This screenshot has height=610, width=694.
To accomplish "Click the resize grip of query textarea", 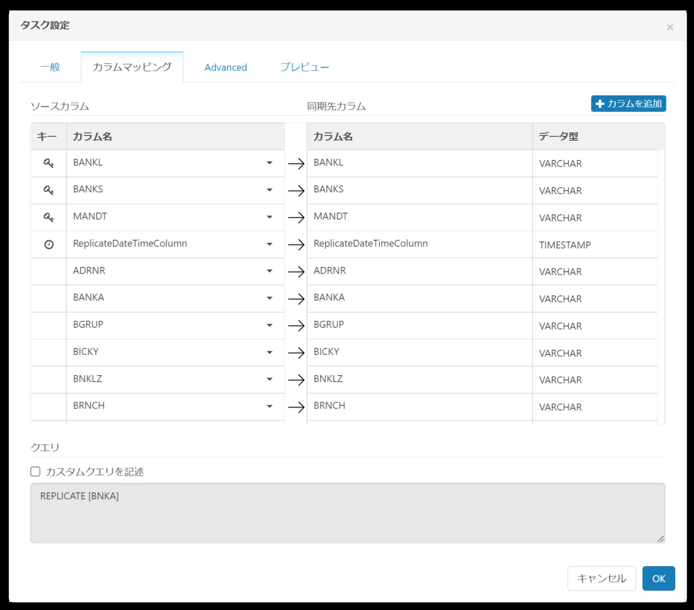I will (660, 539).
